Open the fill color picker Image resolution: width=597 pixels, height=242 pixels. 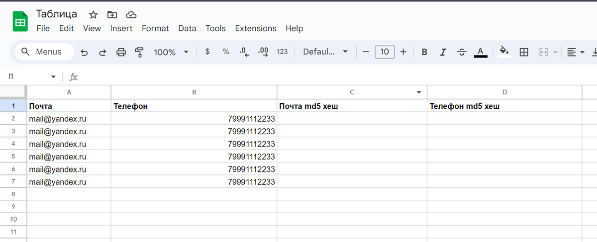click(x=504, y=52)
